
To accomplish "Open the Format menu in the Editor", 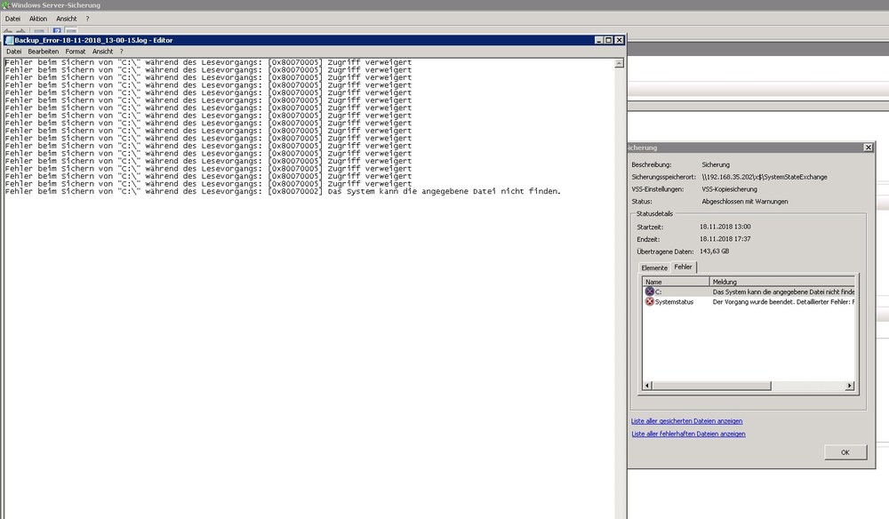I will [76, 52].
